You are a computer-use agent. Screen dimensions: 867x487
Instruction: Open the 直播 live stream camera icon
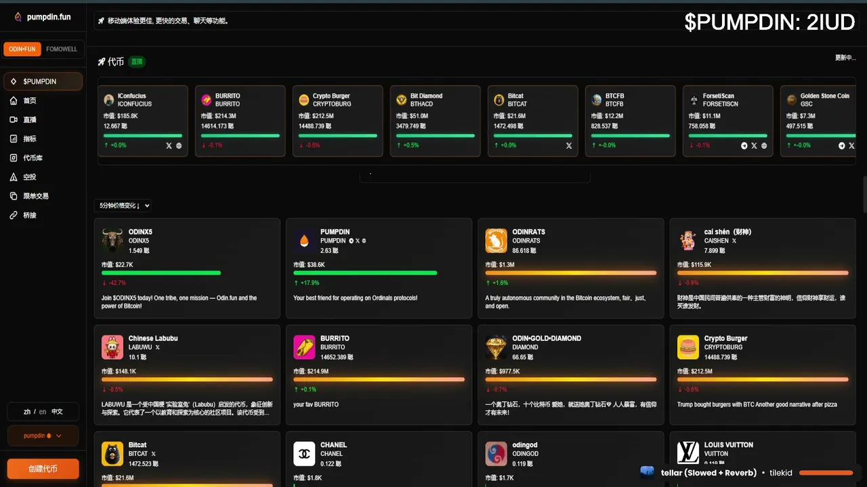tap(14, 120)
